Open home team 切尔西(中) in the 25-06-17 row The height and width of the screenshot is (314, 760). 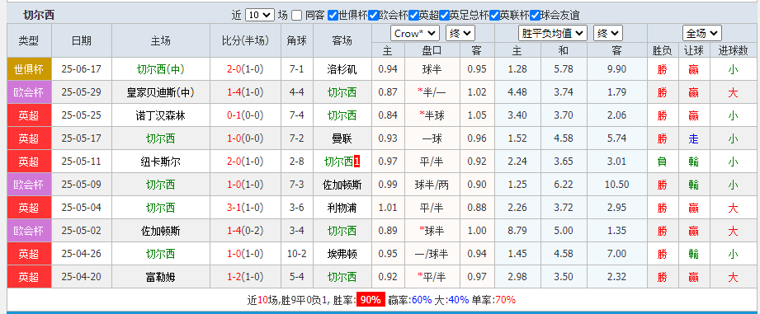tap(160, 69)
